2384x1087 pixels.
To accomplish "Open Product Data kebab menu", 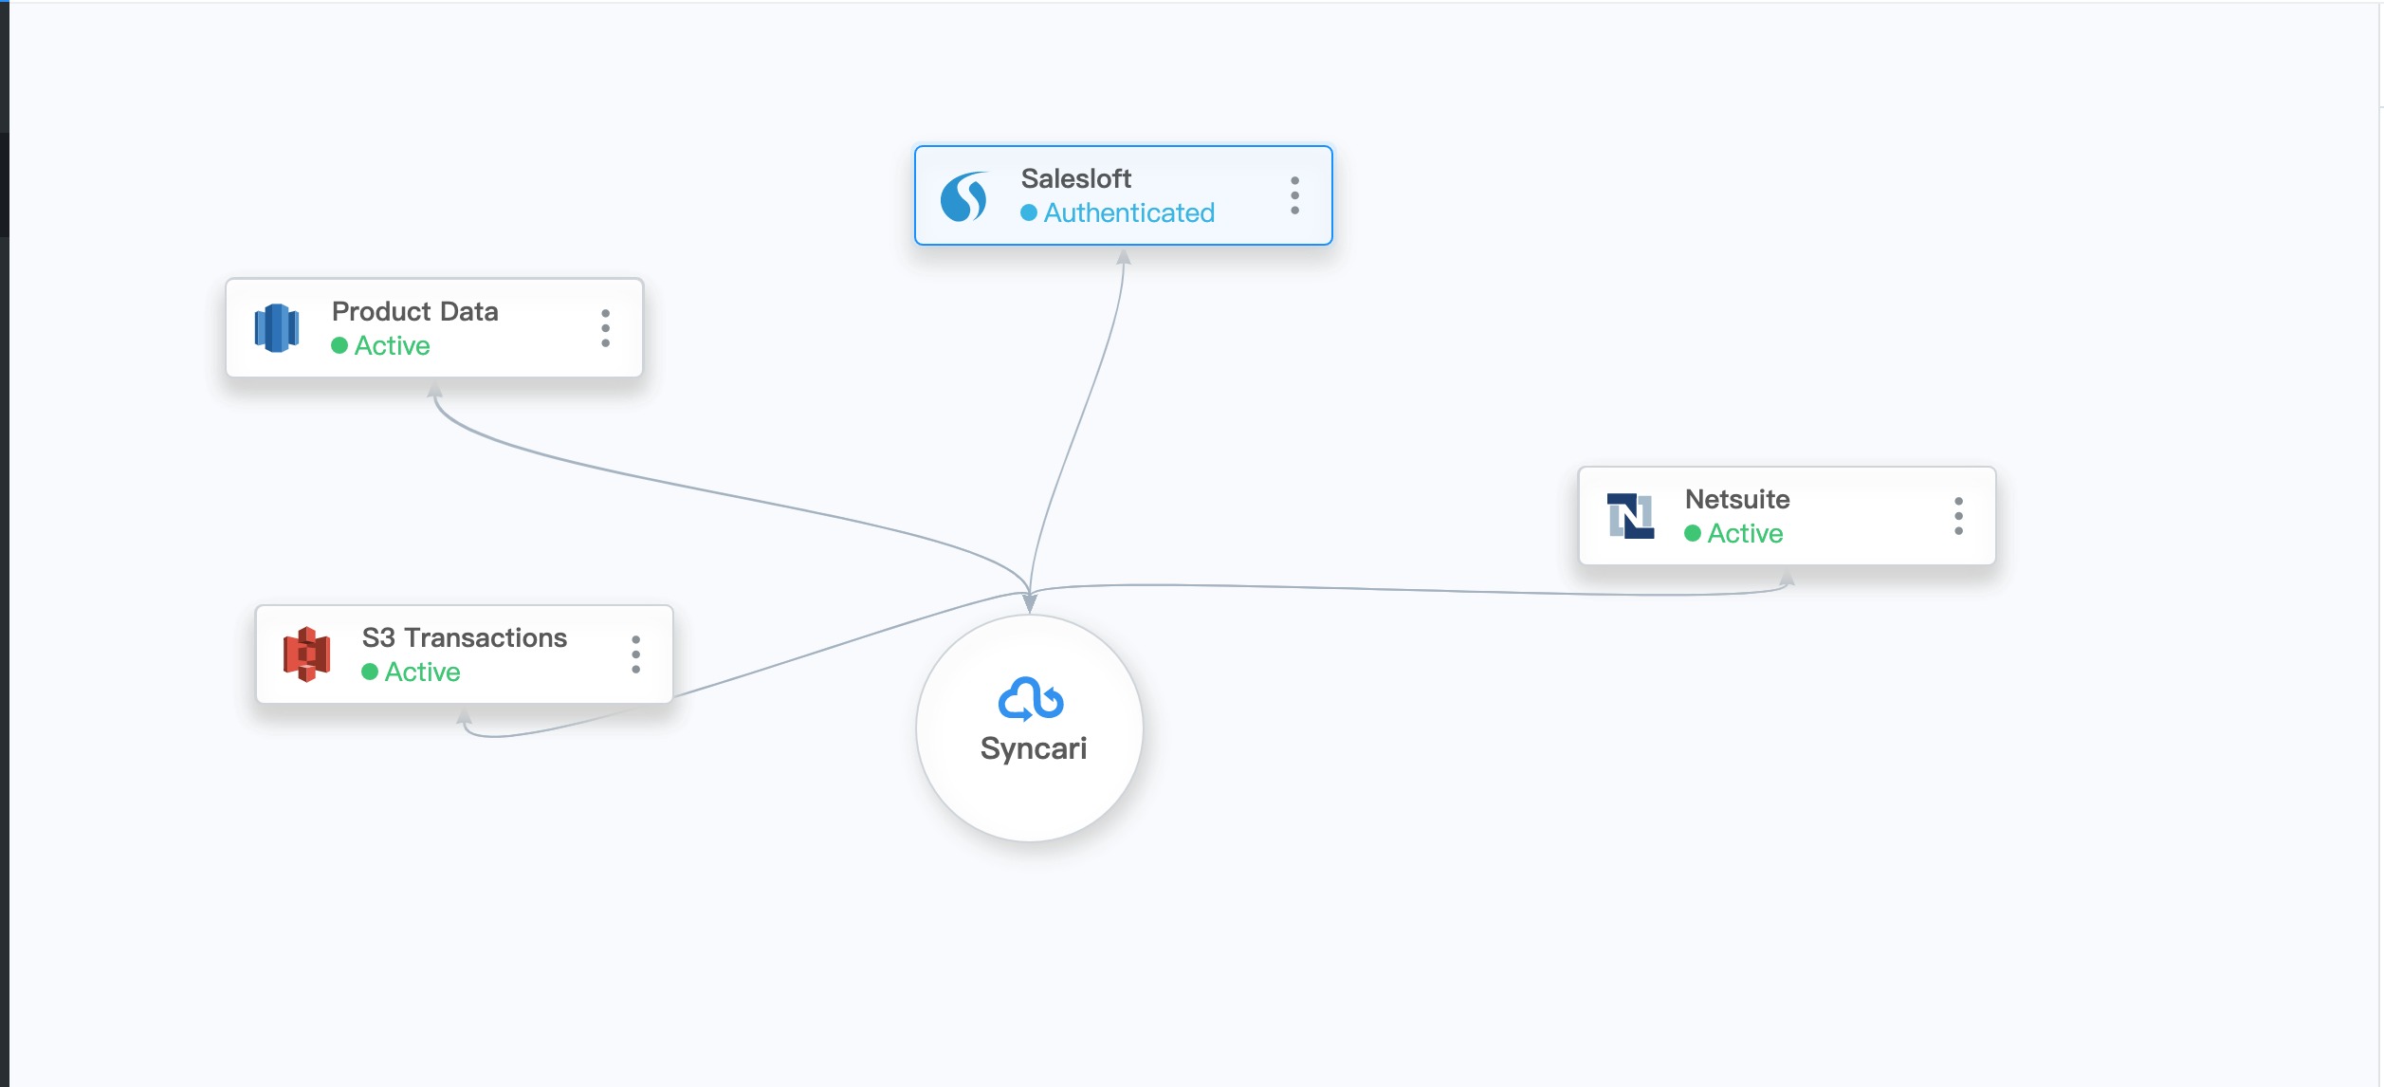I will pyautogui.click(x=605, y=328).
